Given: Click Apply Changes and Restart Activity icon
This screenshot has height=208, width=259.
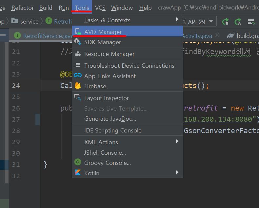Looking at the screenshot, I should tap(226, 22).
